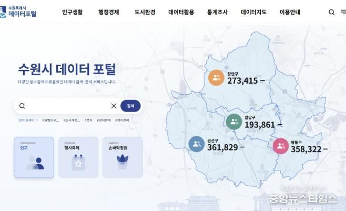This screenshot has height=211, width=346.
Task: Clear the search box with the X icon
Action: click(x=114, y=106)
